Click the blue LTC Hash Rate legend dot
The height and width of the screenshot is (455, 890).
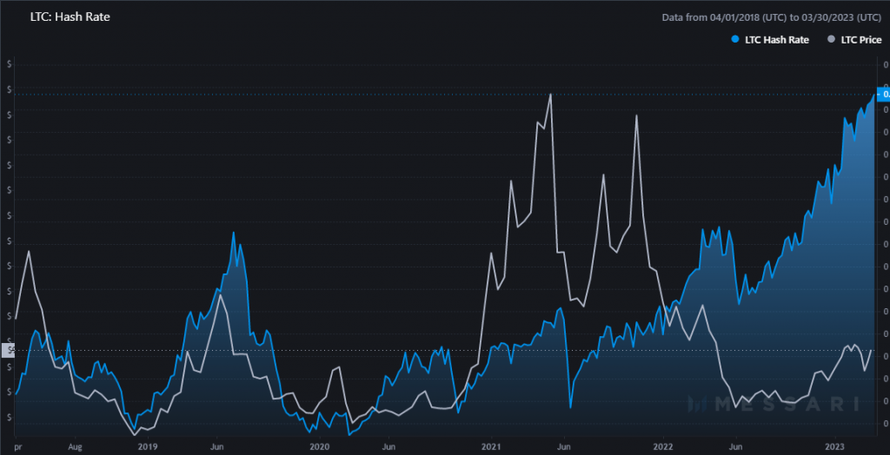point(735,40)
